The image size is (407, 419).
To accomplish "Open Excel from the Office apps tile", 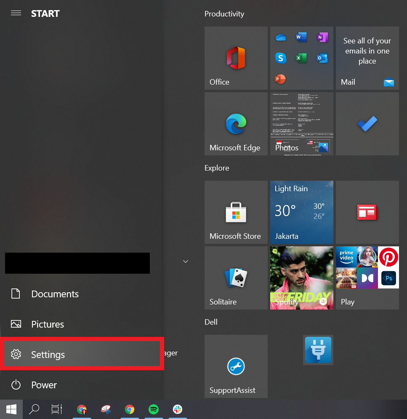I will click(301, 58).
